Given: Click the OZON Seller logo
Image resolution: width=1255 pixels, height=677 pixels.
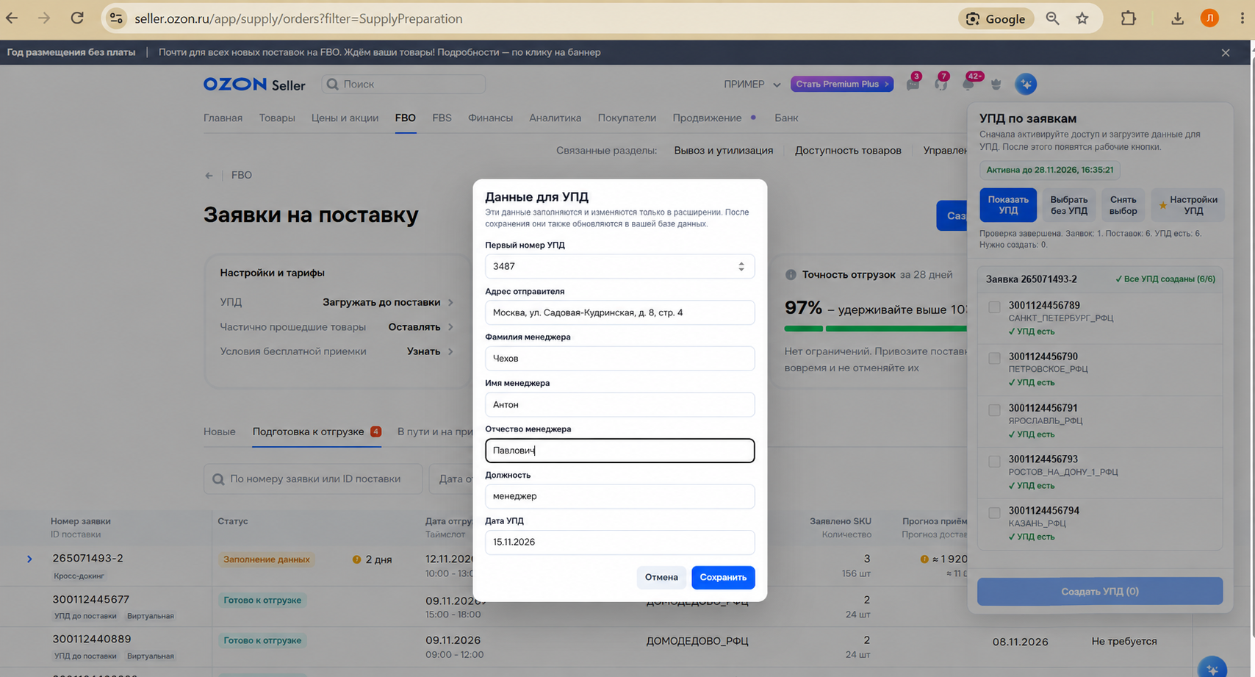Looking at the screenshot, I should tap(254, 85).
